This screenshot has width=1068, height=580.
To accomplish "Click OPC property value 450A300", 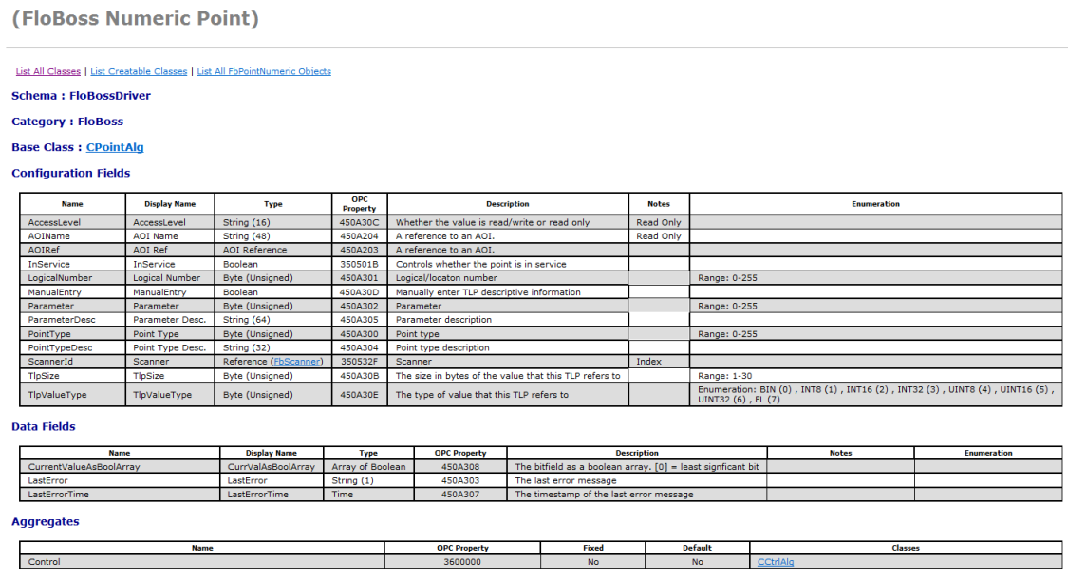I will 359,333.
